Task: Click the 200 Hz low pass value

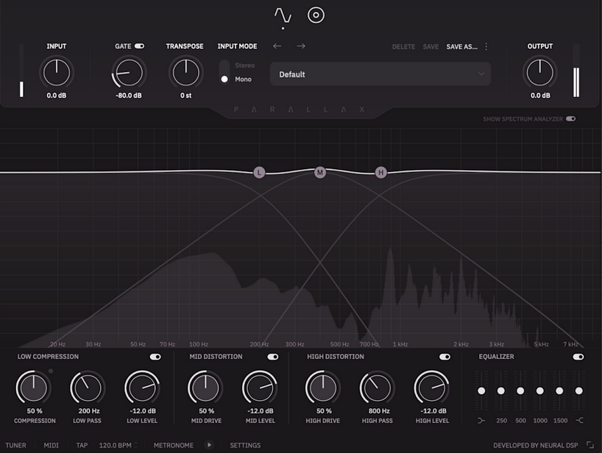Action: (x=89, y=411)
